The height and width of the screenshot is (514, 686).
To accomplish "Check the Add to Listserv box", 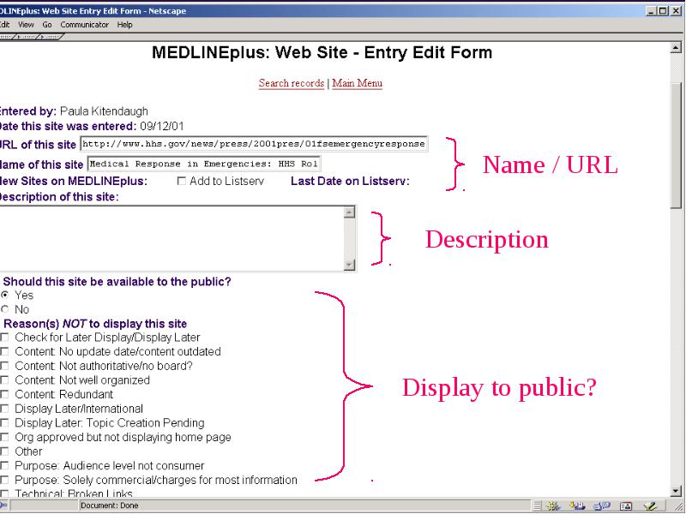I will 181,181.
